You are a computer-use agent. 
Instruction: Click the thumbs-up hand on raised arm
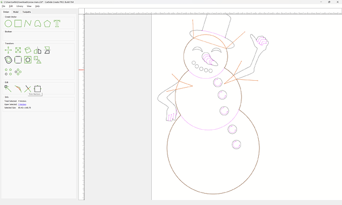[x=260, y=42]
